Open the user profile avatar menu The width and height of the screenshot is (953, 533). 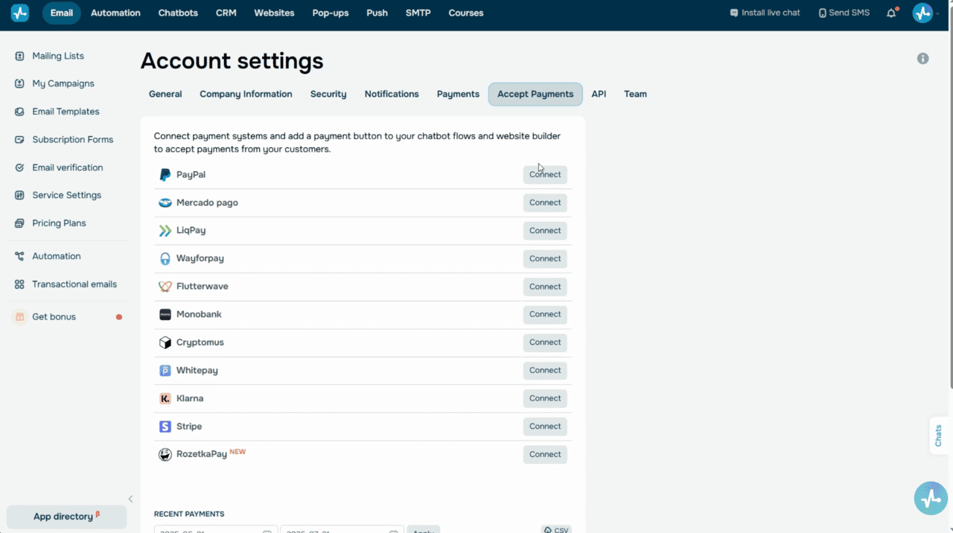pyautogui.click(x=922, y=13)
